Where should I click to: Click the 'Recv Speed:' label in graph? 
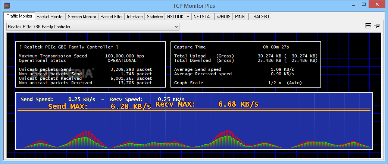(x=126, y=100)
